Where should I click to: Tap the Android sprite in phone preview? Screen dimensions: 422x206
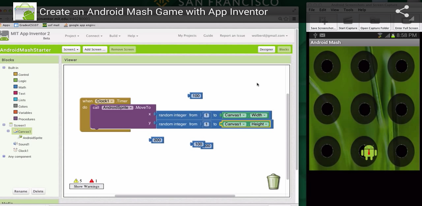click(369, 152)
